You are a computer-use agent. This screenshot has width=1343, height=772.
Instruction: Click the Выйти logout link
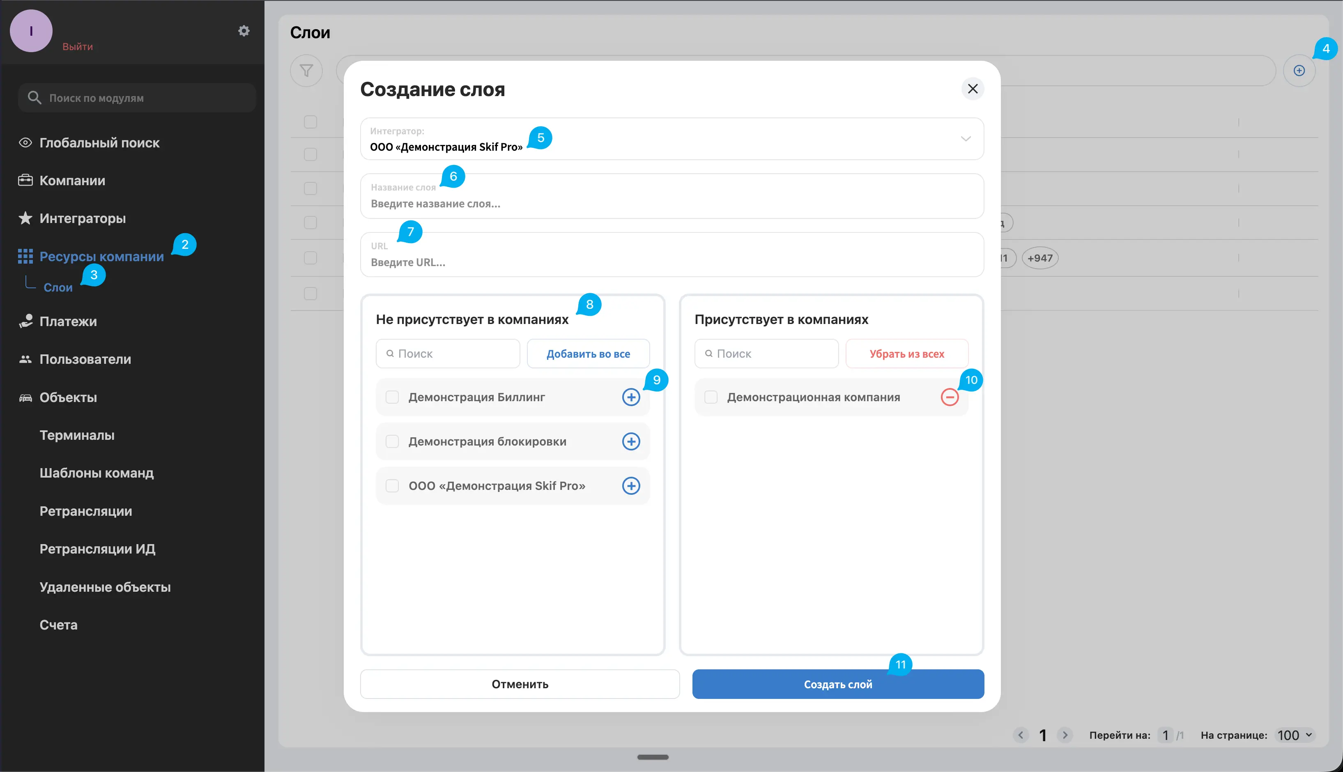tap(77, 47)
